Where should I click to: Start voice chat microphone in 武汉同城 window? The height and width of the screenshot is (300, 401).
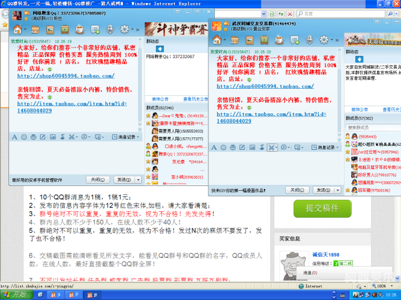coord(309,40)
